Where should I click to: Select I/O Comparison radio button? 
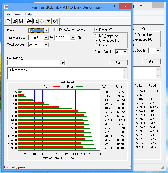click(96, 36)
